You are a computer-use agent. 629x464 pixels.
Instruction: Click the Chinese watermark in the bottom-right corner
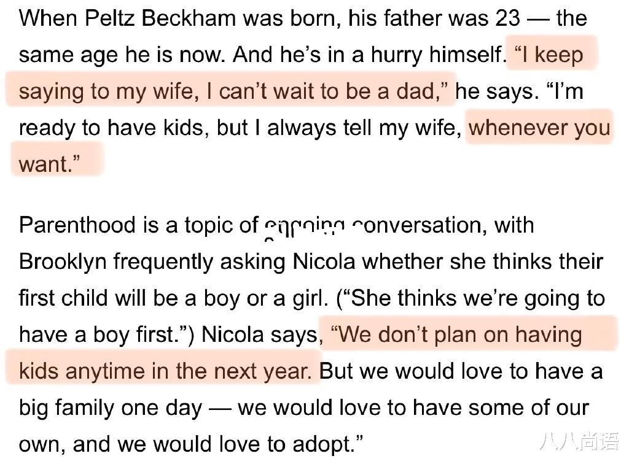[x=578, y=441]
